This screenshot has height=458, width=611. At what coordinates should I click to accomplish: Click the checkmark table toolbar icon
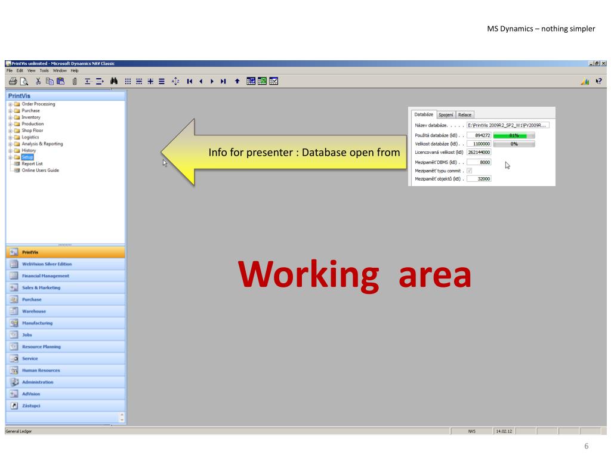[x=273, y=81]
